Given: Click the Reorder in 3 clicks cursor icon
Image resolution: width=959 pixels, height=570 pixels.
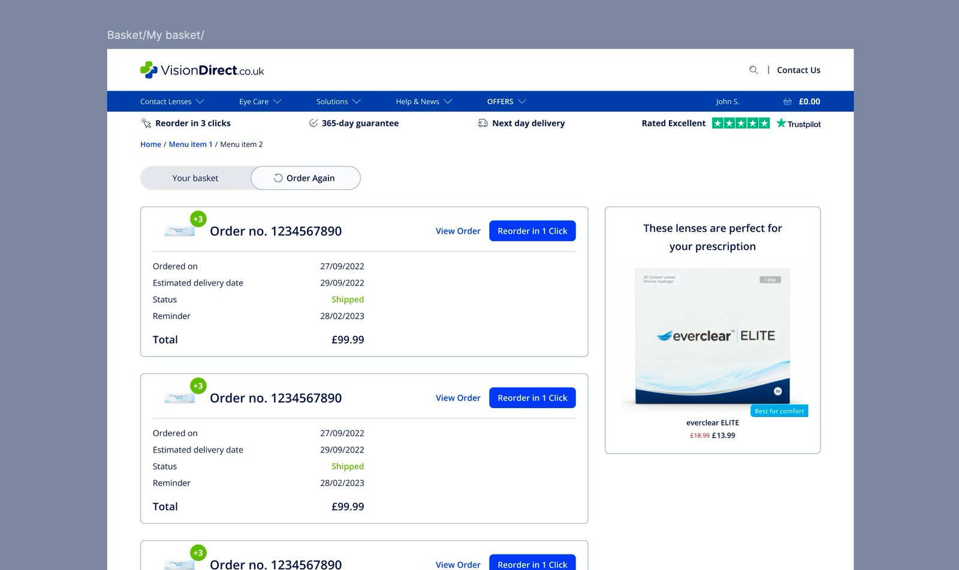Looking at the screenshot, I should pos(146,123).
